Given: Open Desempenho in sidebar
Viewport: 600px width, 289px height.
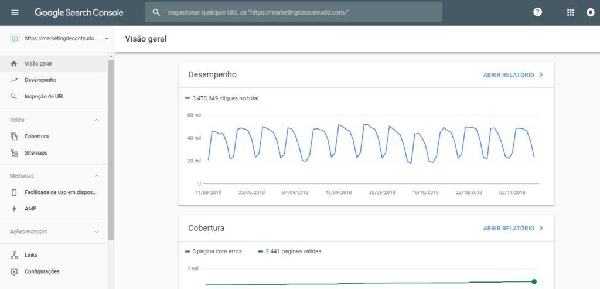Looking at the screenshot, I should click(x=53, y=80).
